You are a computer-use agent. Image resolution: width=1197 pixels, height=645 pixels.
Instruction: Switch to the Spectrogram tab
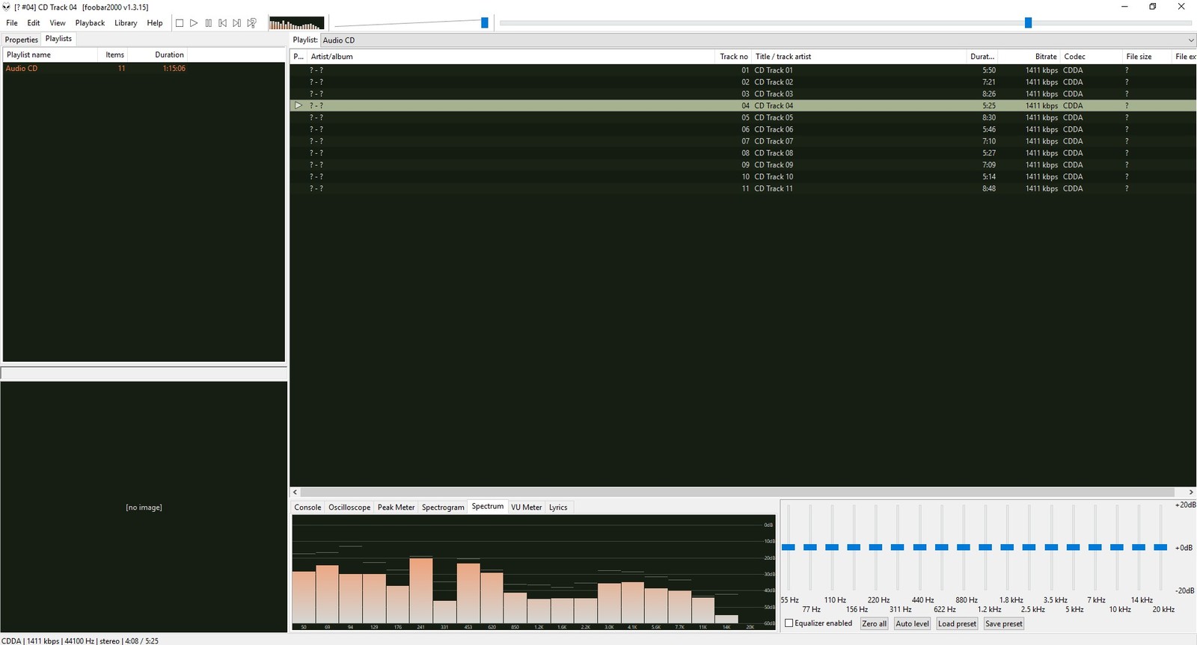(x=443, y=507)
